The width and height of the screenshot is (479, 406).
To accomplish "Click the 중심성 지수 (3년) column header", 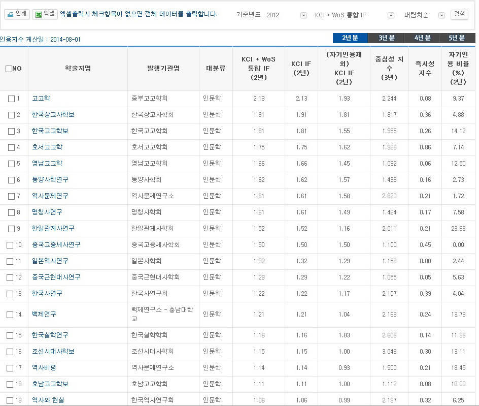I will point(389,68).
